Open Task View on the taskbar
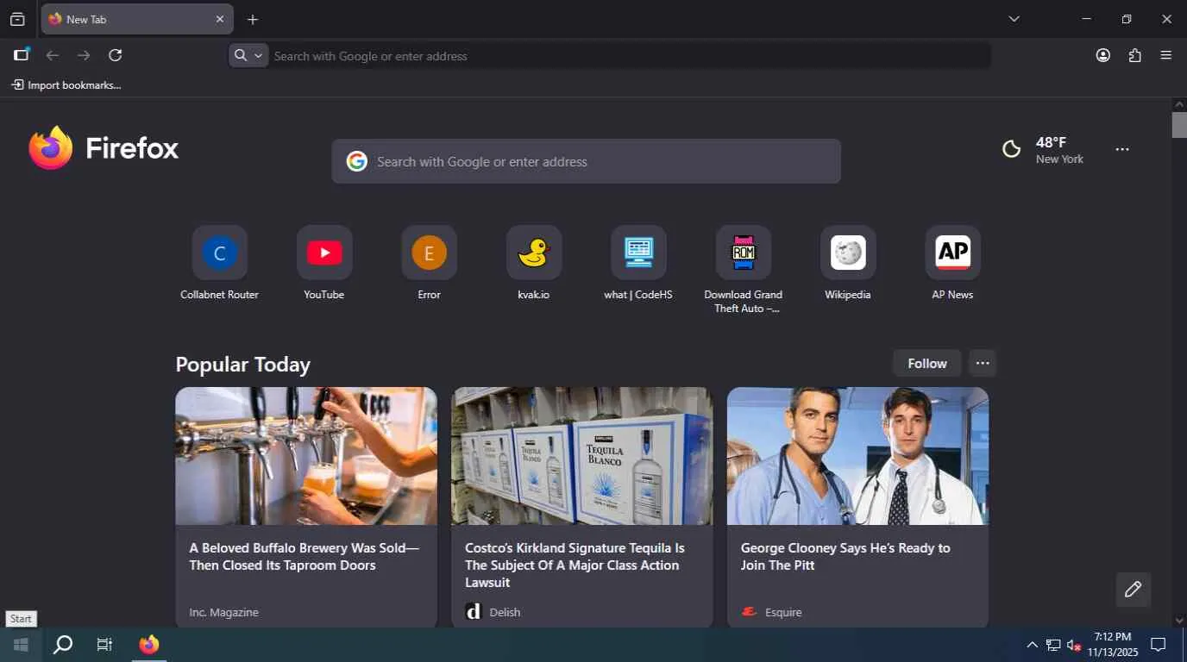 (104, 645)
